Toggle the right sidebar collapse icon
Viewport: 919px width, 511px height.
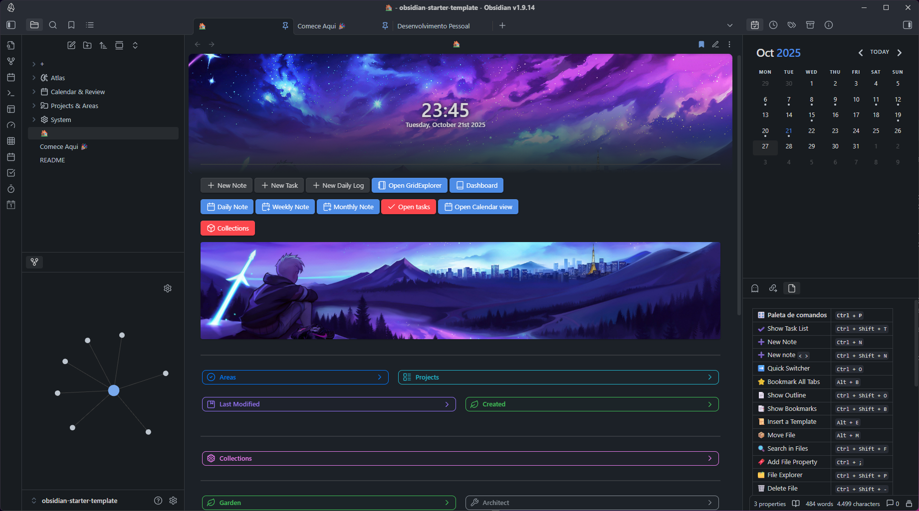click(x=908, y=25)
